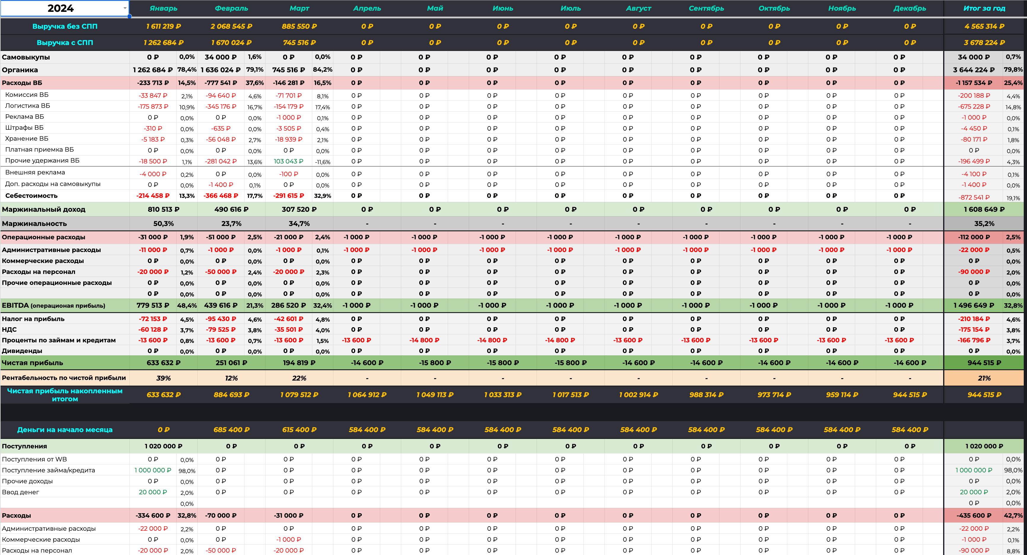
Task: Select the Чистая прибыль yearly total 944 515 ₽
Action: pos(984,363)
